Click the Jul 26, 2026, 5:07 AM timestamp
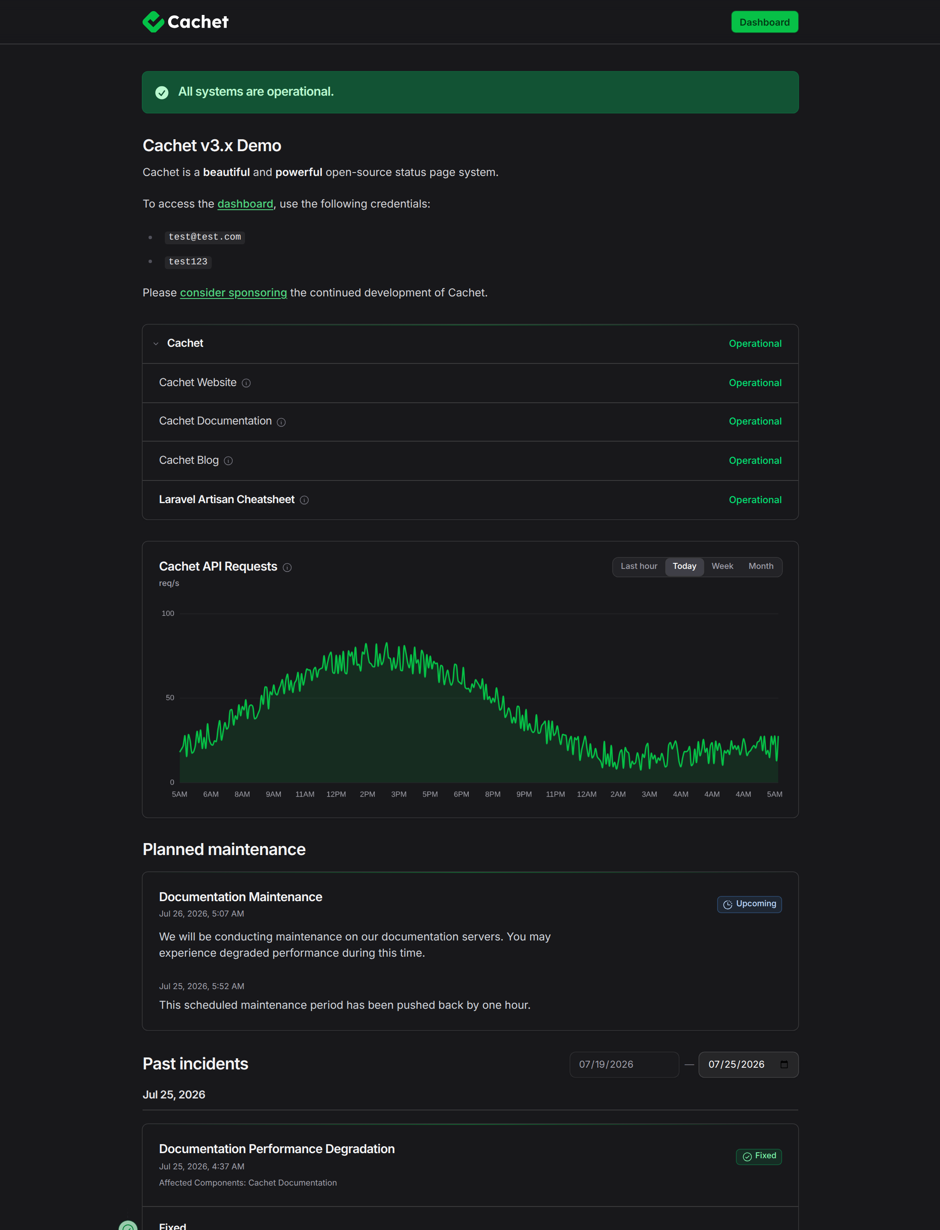This screenshot has width=940, height=1230. click(x=201, y=914)
